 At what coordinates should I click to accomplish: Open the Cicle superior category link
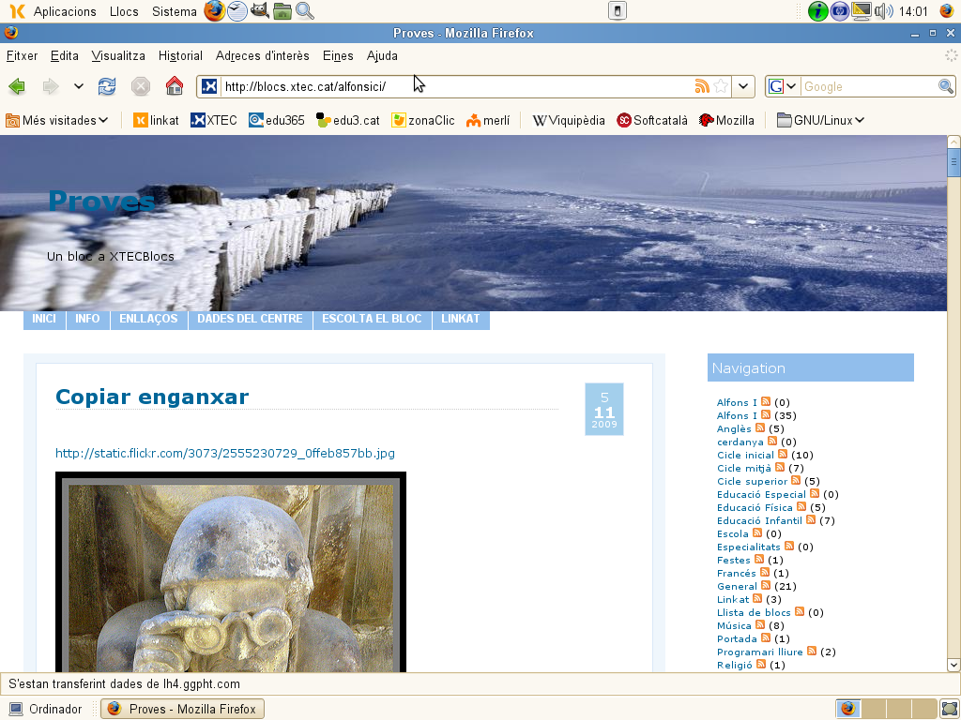click(752, 481)
